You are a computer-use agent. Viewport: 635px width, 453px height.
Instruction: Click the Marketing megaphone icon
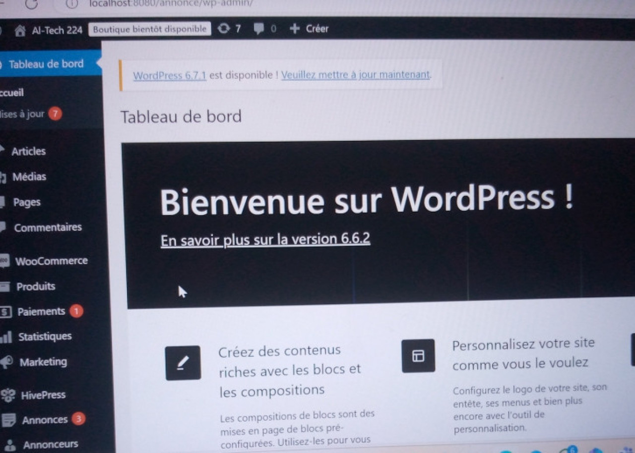pos(6,362)
